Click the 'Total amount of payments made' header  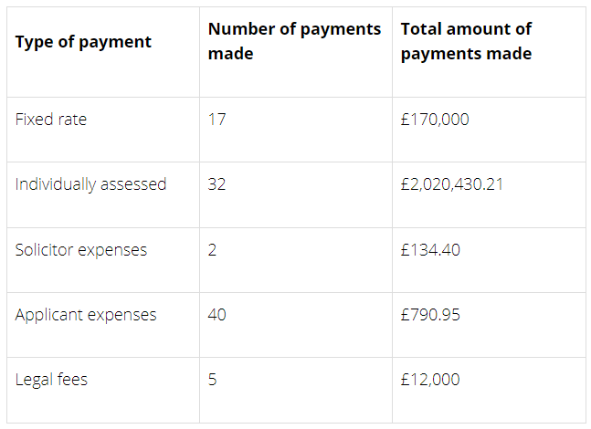pos(466,41)
